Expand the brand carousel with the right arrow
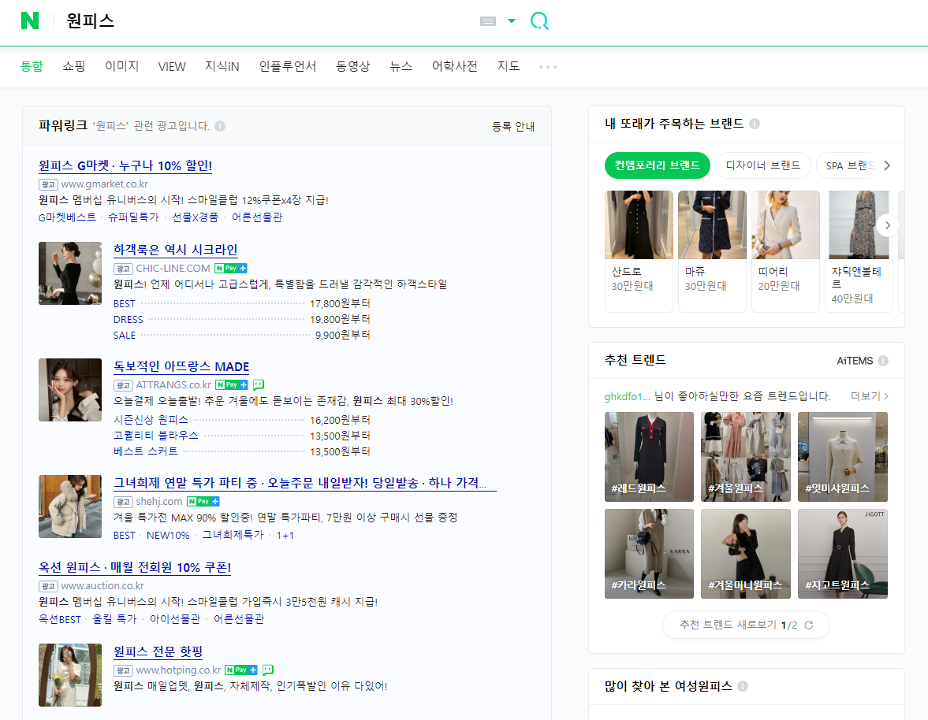This screenshot has width=928, height=720. point(887,225)
